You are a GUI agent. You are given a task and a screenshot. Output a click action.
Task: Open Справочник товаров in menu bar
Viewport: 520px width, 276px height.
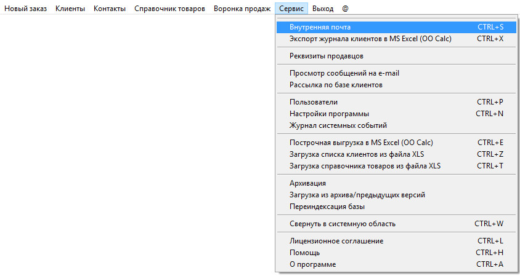click(x=169, y=9)
